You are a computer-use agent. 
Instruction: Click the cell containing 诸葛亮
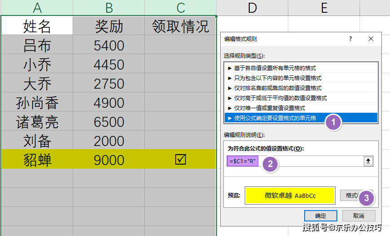tap(37, 122)
